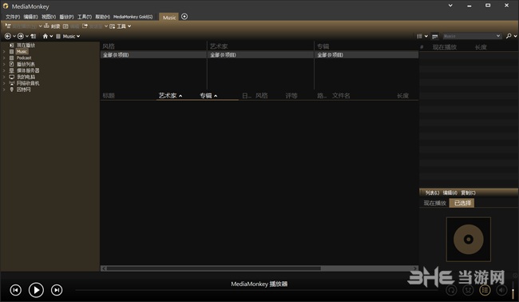Image resolution: width=519 pixels, height=302 pixels.
Task: Select 全部 under 艺术家 filter column
Action: point(260,54)
